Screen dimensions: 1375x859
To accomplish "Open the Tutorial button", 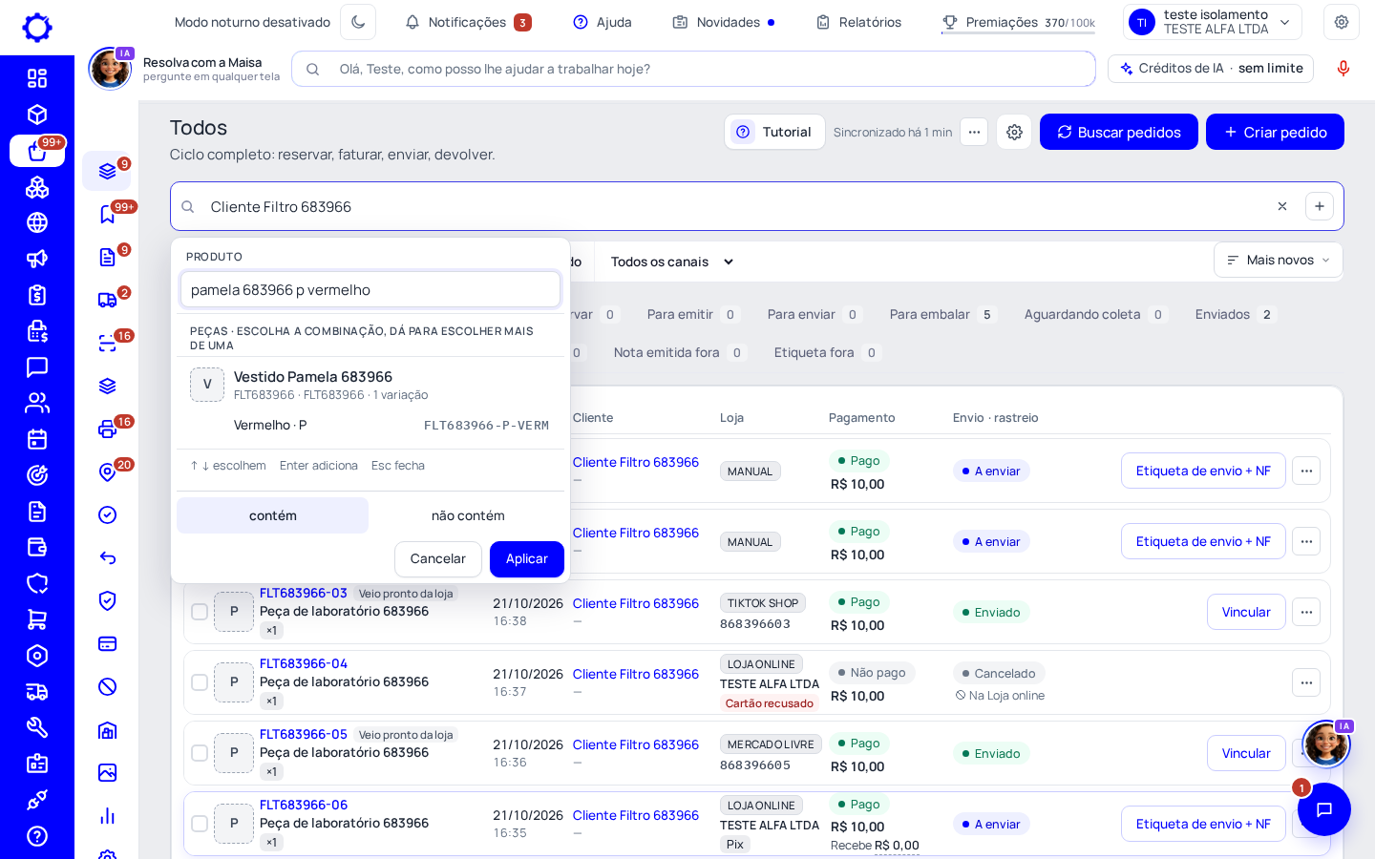I will tap(774, 132).
